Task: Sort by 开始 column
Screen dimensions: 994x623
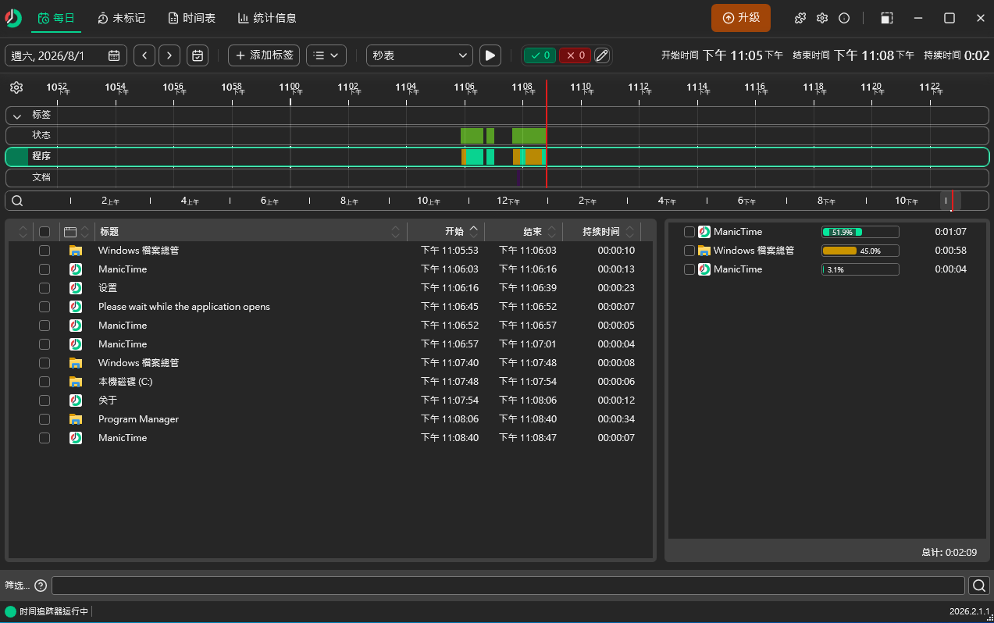Action: pyautogui.click(x=446, y=232)
